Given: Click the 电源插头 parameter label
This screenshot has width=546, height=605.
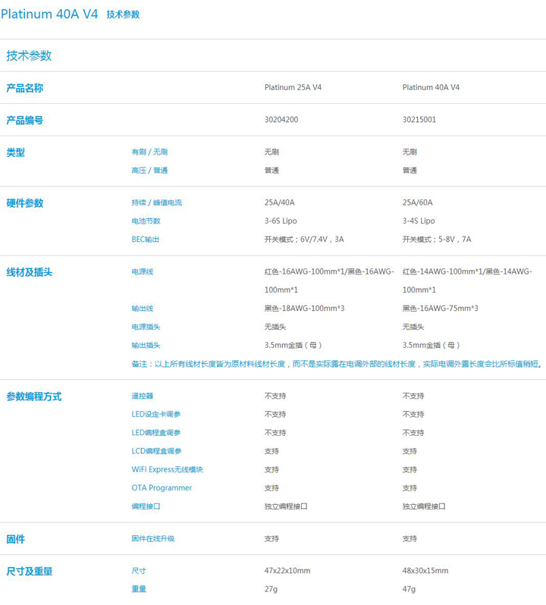Looking at the screenshot, I should [146, 327].
